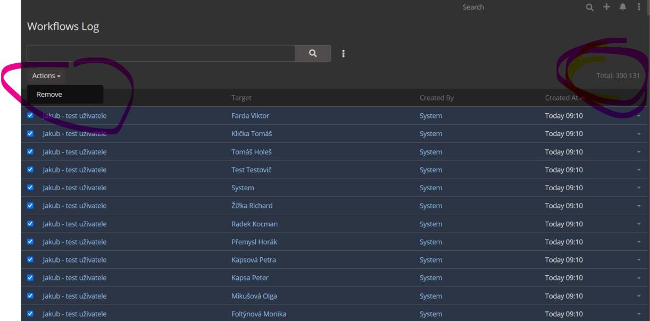Image resolution: width=650 pixels, height=321 pixels.
Task: Open Created By System in Farda Viktor row
Action: coord(431,116)
